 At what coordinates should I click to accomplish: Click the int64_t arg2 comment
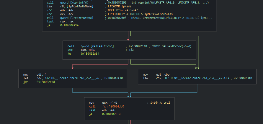159,103
